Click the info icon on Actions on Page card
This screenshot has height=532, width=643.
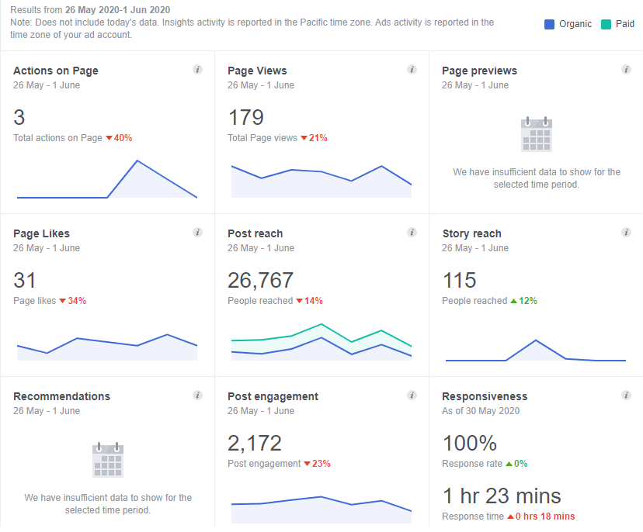(197, 69)
